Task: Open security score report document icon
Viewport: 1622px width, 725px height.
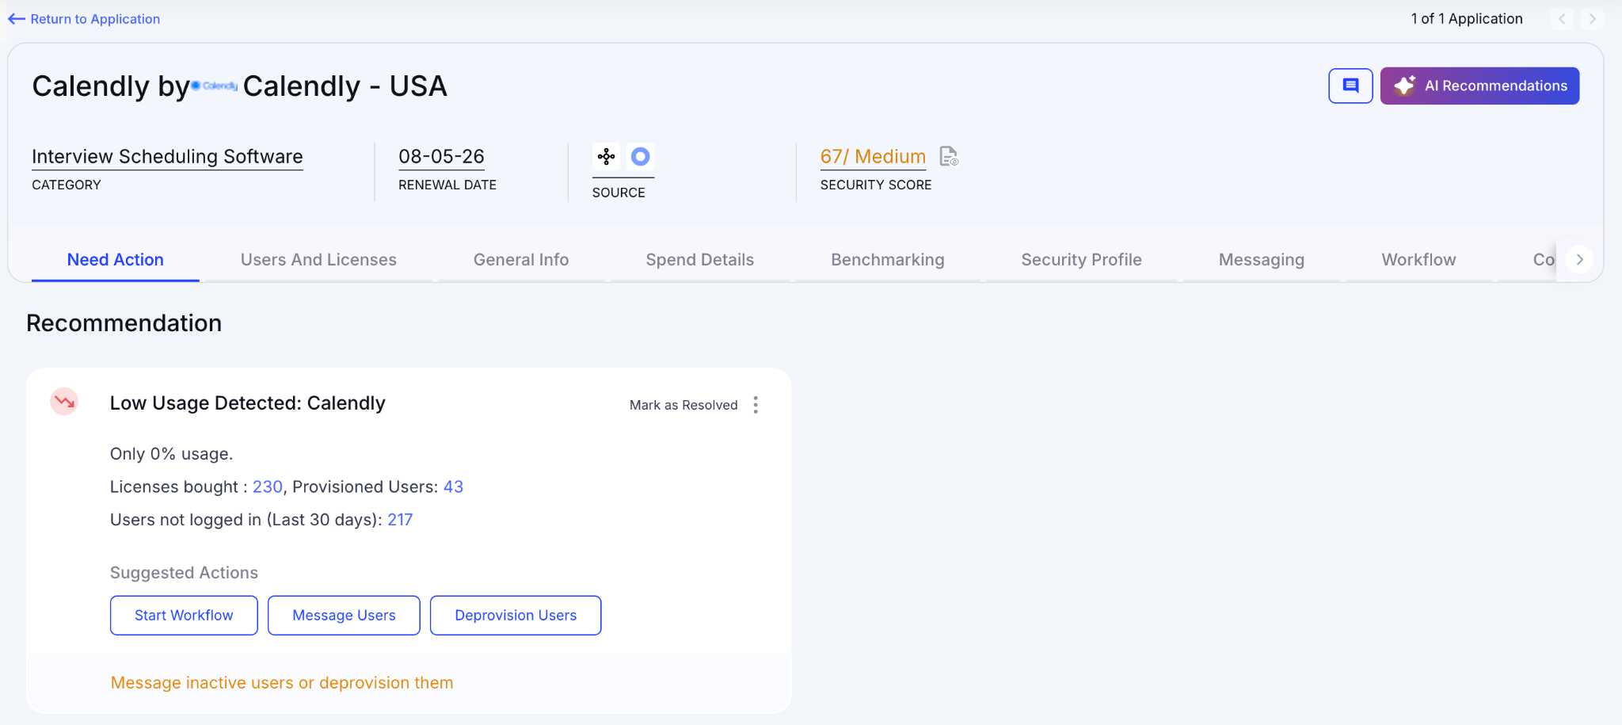Action: [949, 156]
